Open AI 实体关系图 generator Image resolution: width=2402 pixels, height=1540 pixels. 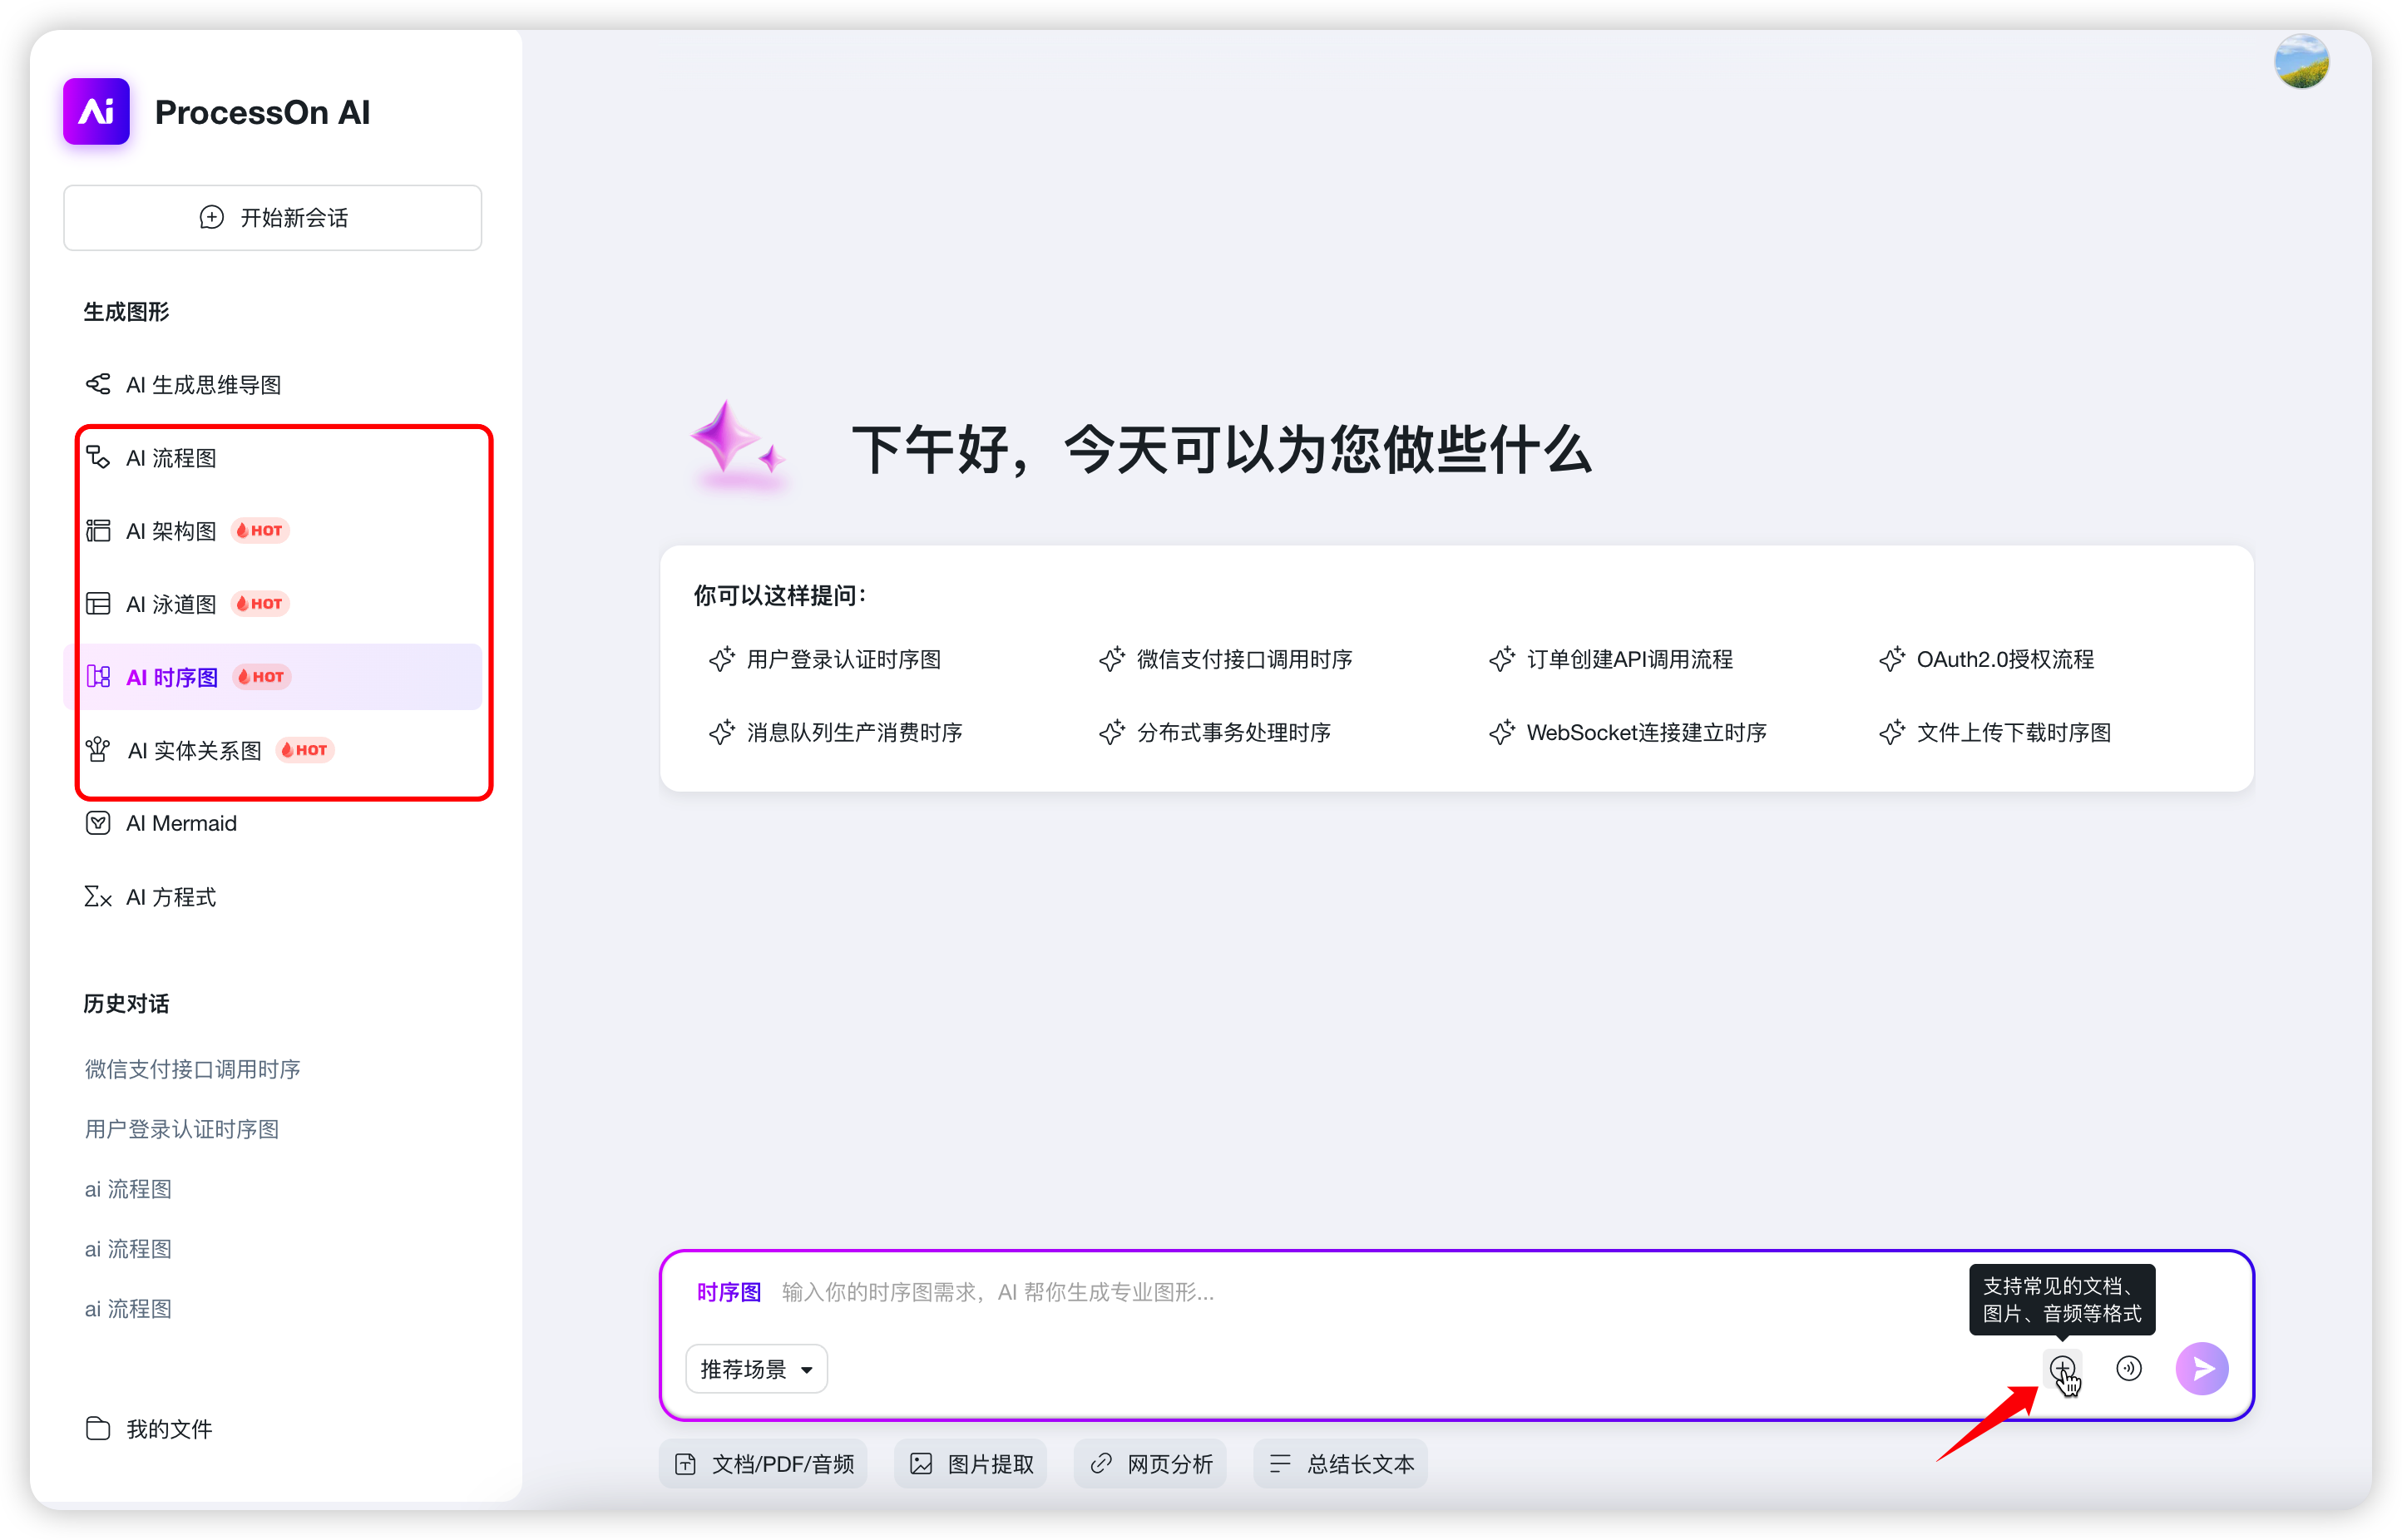click(x=194, y=750)
